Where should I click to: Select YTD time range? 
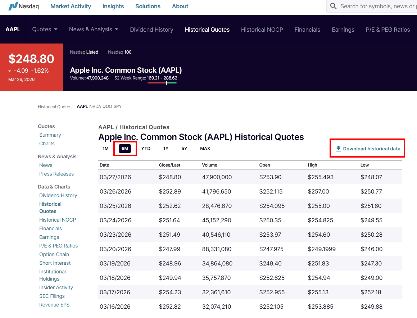pyautogui.click(x=146, y=148)
